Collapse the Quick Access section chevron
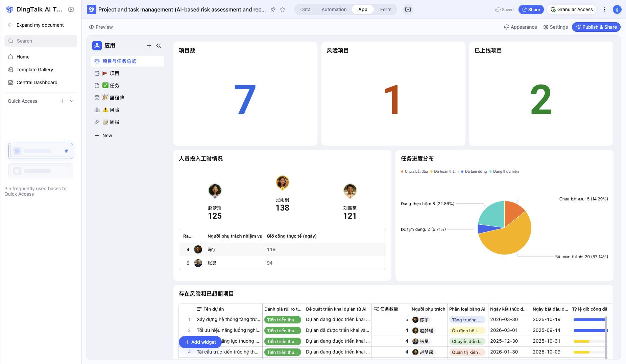The width and height of the screenshot is (626, 364). pyautogui.click(x=72, y=101)
